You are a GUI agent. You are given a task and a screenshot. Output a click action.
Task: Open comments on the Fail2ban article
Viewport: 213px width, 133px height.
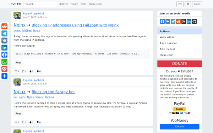pyautogui.click(x=17, y=71)
